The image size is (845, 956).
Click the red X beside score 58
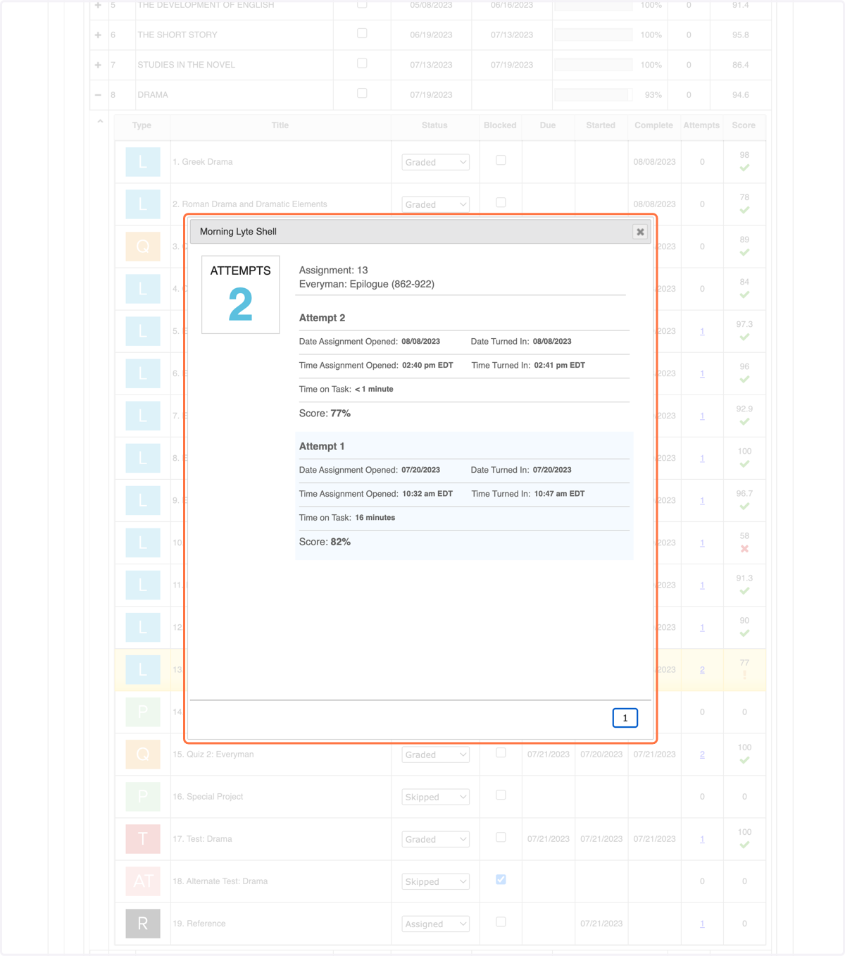tap(744, 549)
